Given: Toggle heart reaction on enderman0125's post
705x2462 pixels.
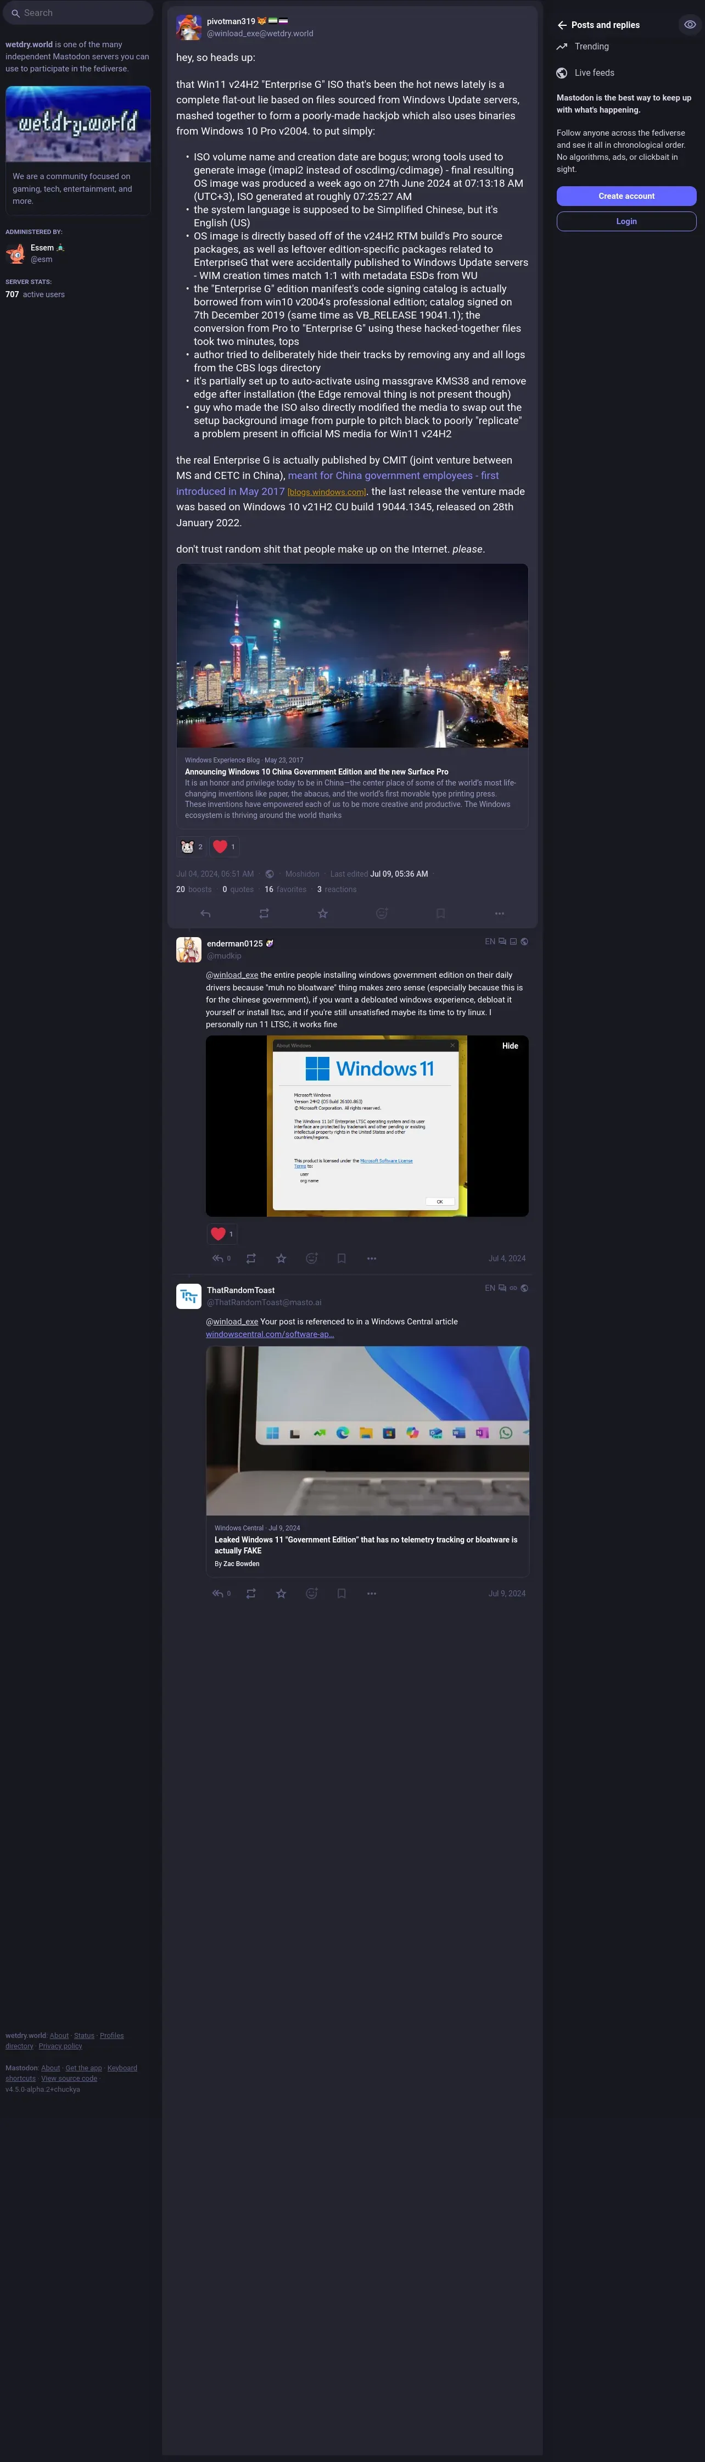Looking at the screenshot, I should pyautogui.click(x=222, y=1234).
